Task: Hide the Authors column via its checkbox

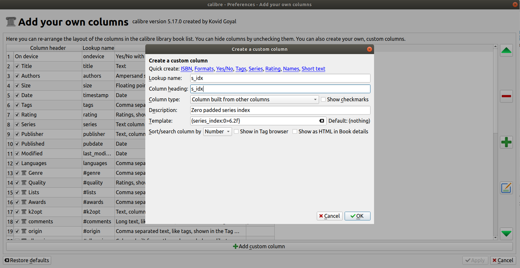Action: point(17,76)
